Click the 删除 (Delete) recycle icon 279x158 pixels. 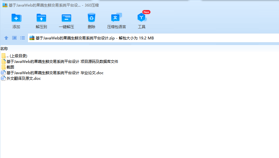pos(92,18)
